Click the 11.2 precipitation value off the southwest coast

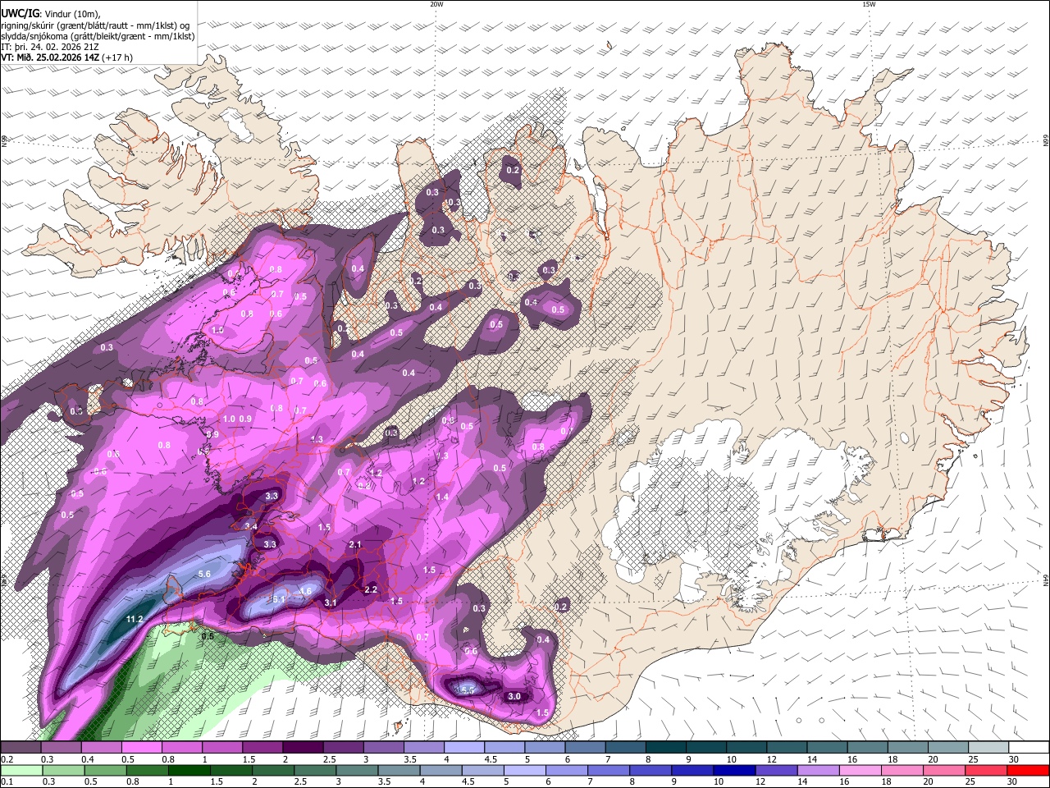pos(135,620)
